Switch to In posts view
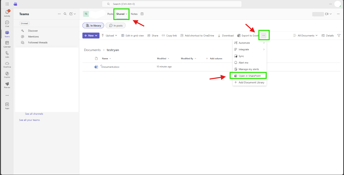This screenshot has width=344, height=175. pyautogui.click(x=116, y=25)
